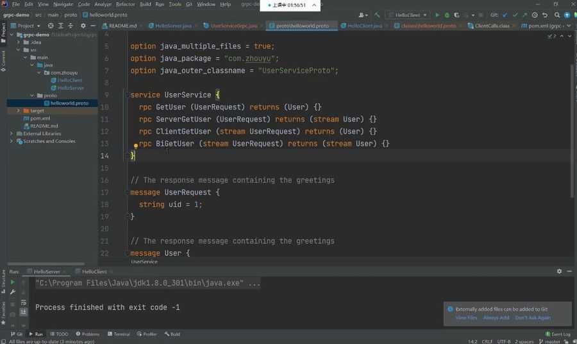Image resolution: width=577 pixels, height=344 pixels.
Task: Open Project panel gear settings
Action: [83, 26]
